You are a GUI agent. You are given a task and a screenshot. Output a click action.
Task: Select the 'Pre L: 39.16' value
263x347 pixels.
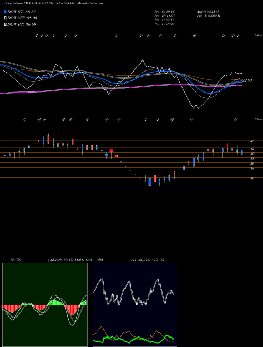point(165,20)
